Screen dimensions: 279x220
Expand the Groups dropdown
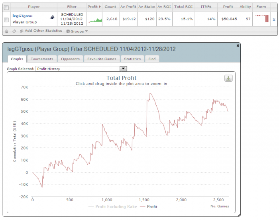[77, 31]
